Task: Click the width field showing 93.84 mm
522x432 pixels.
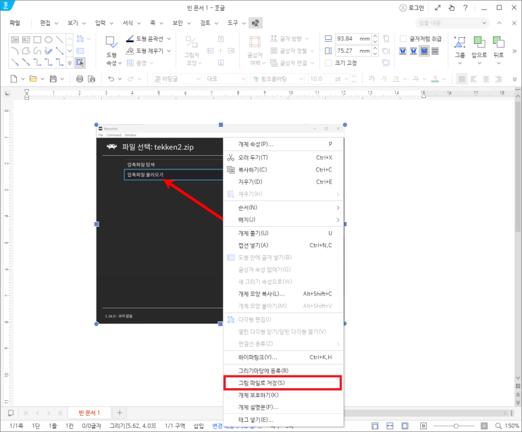Action: pos(353,38)
